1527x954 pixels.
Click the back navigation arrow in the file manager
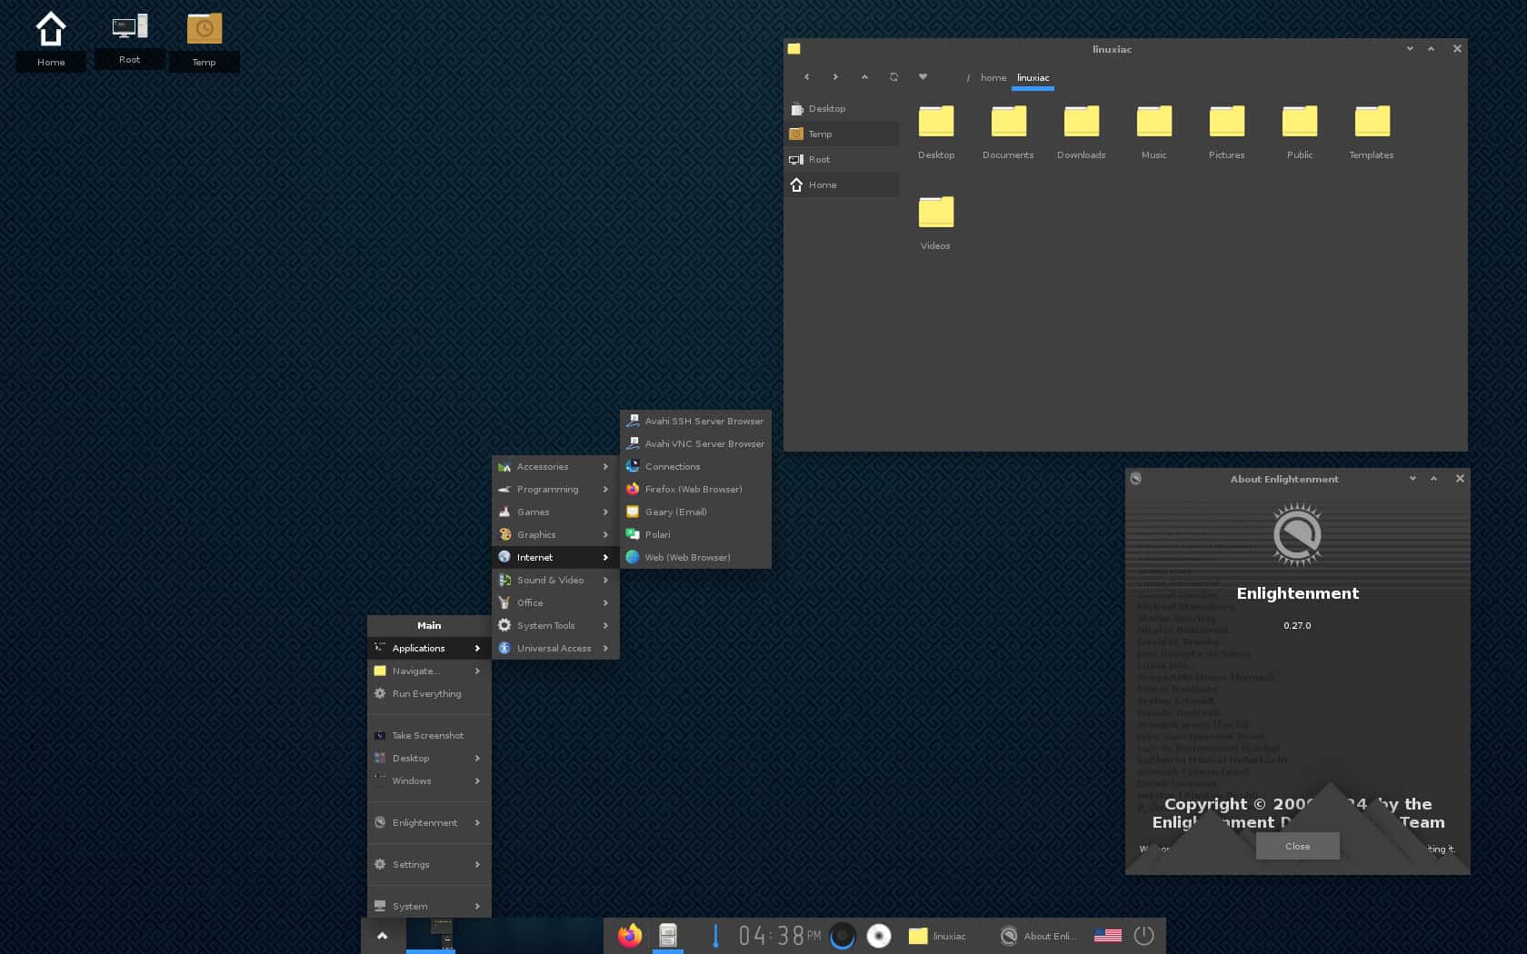(x=806, y=77)
